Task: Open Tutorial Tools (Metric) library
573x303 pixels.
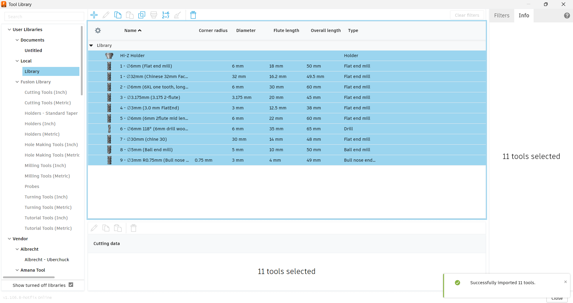Action: (48, 228)
